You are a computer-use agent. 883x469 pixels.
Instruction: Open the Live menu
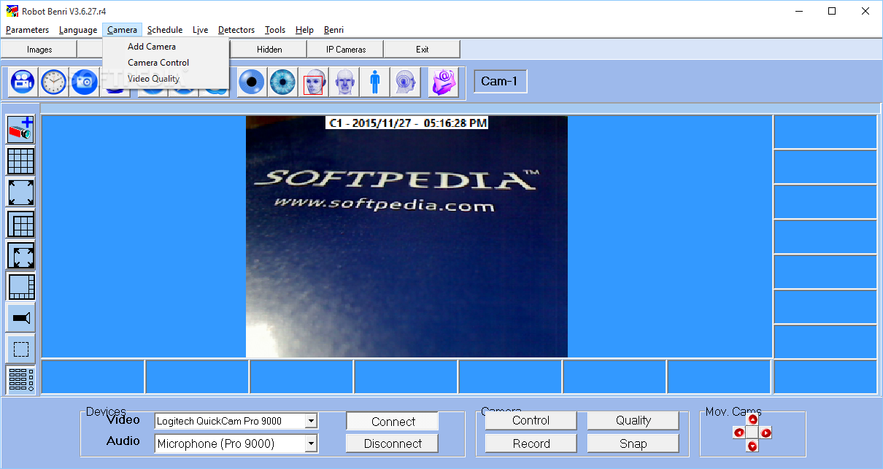[201, 30]
